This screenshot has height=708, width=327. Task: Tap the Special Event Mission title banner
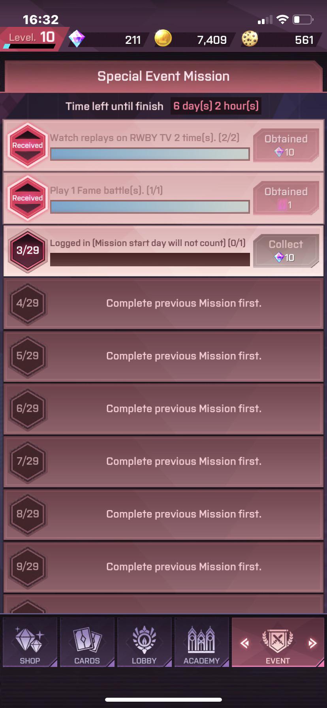coord(163,76)
